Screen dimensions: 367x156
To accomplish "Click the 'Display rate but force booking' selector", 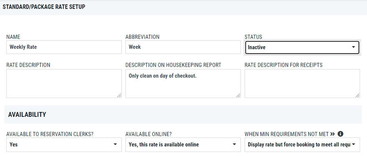I will click(302, 145).
